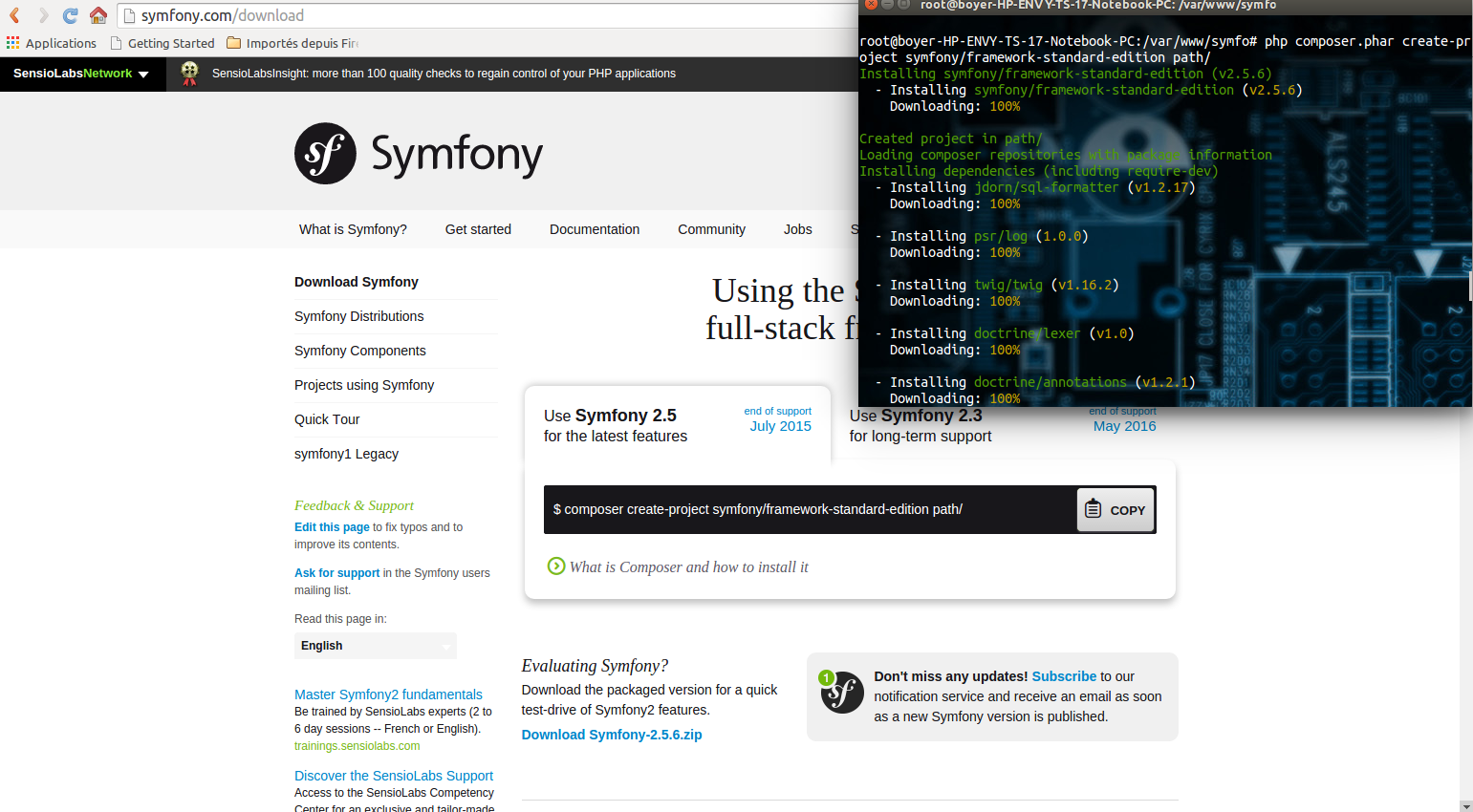Viewport: 1473px width, 812px height.
Task: Open Discover the SensioLabs Support link
Action: point(394,776)
